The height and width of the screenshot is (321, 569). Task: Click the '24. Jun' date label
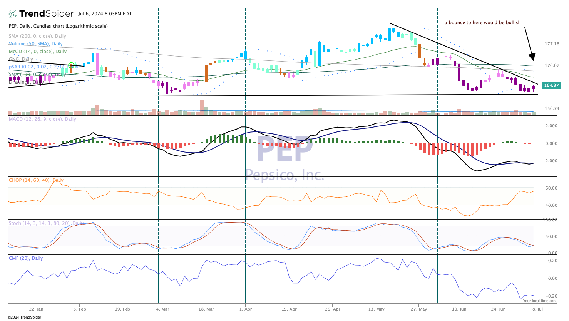(499, 309)
